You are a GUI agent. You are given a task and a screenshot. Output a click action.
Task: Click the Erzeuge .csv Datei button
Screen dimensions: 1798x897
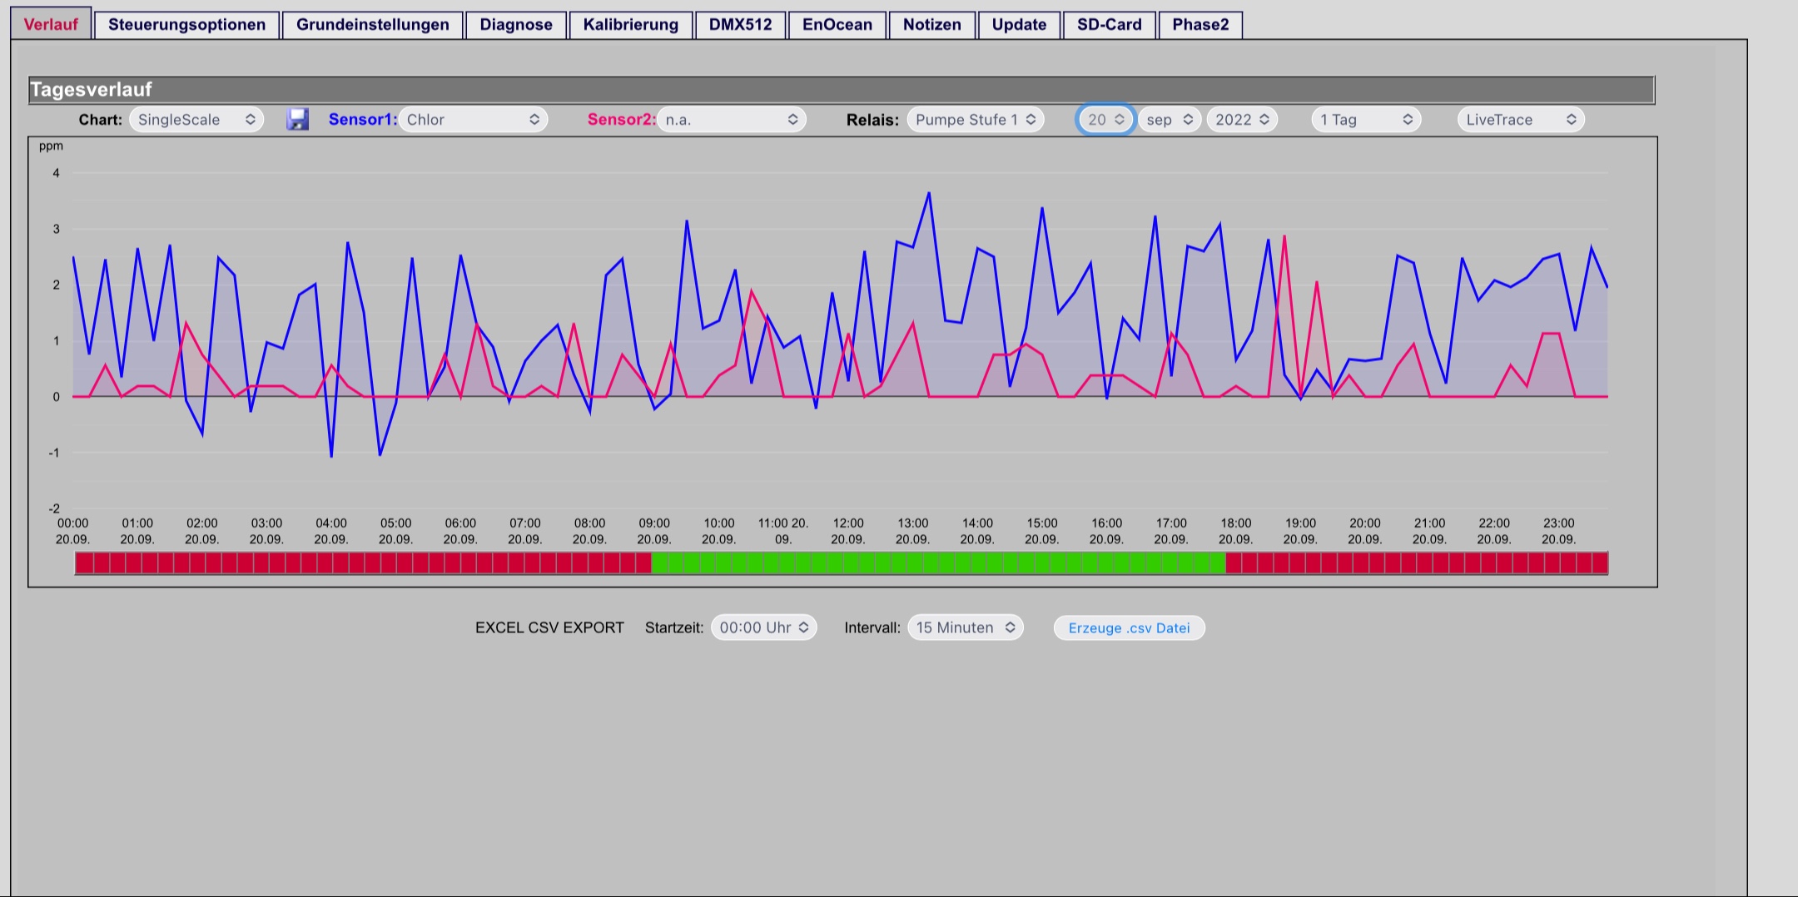(1129, 628)
